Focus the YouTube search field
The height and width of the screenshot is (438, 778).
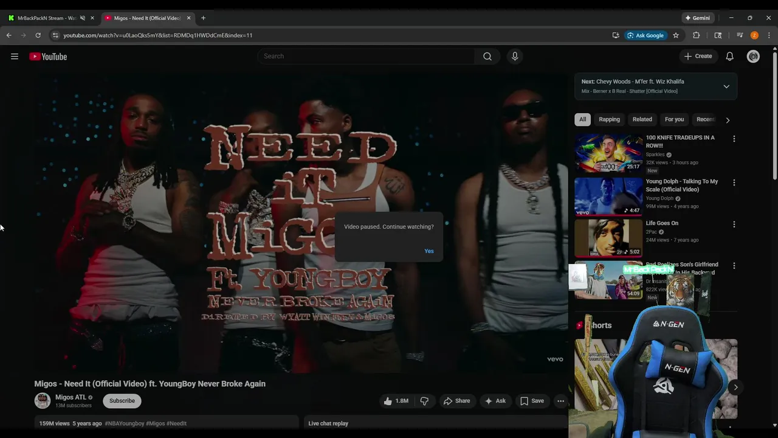coord(367,56)
